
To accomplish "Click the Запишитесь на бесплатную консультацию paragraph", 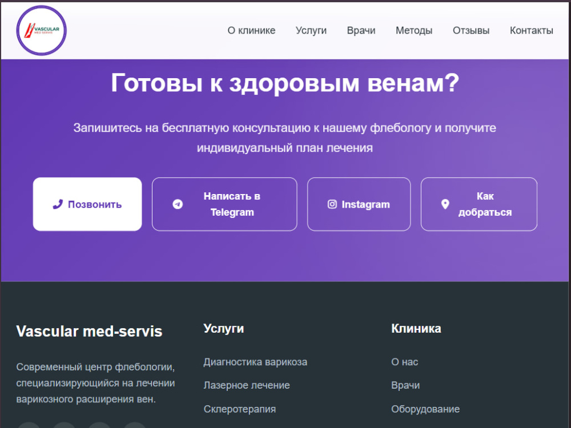I will (x=285, y=138).
